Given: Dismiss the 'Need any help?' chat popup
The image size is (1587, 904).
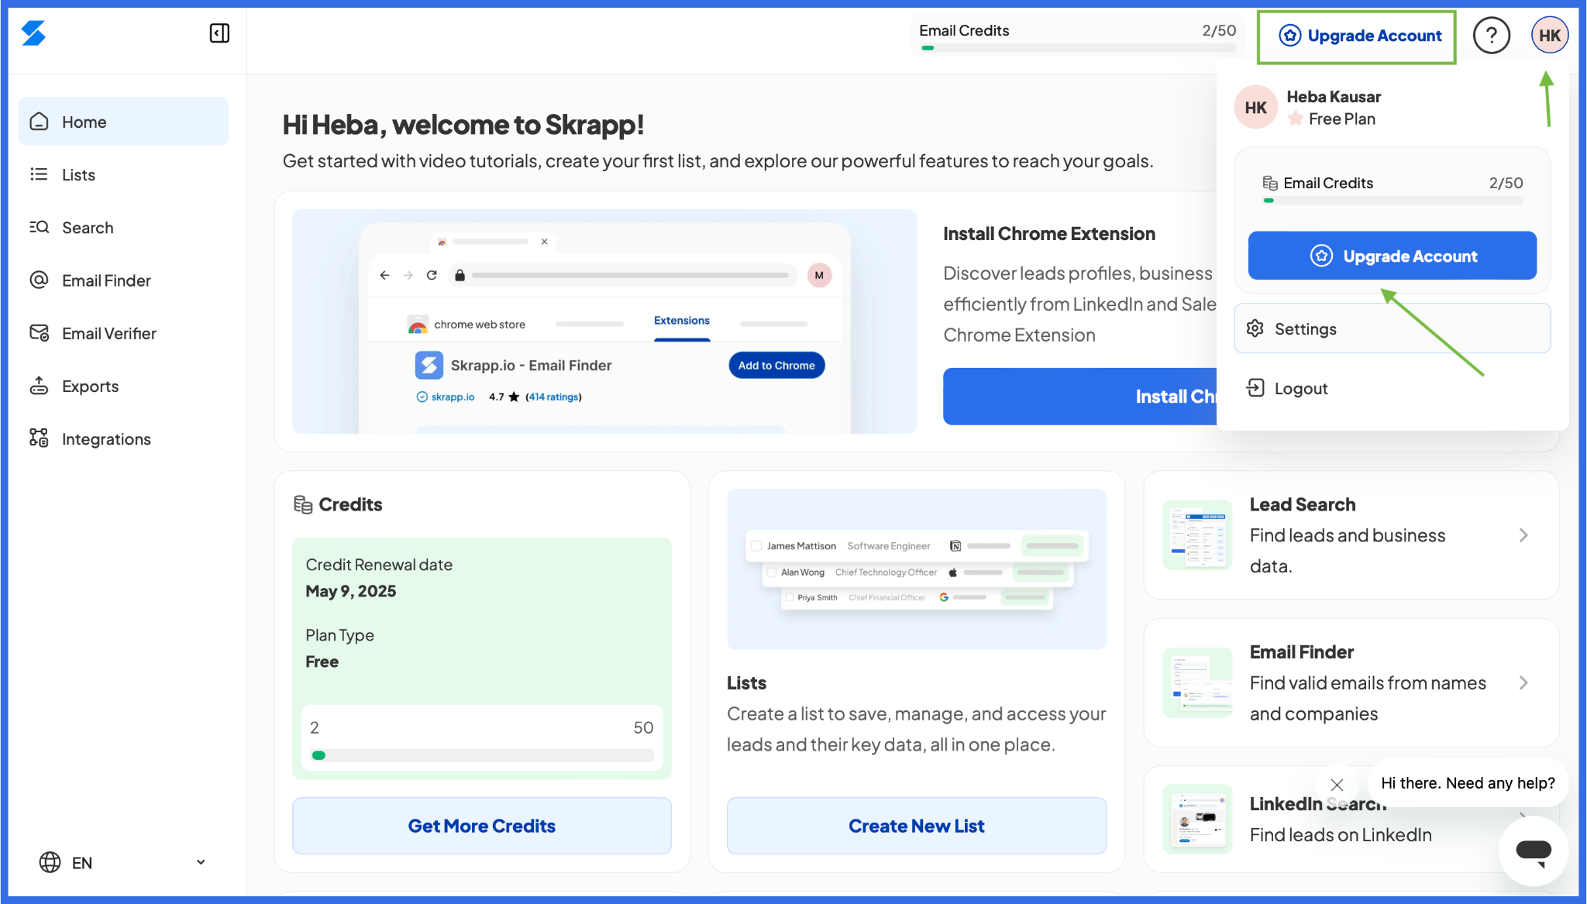Looking at the screenshot, I should click(x=1337, y=785).
